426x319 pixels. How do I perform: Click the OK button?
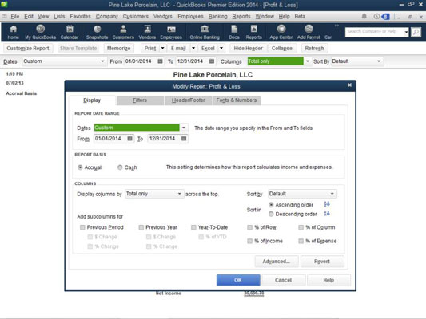238,280
